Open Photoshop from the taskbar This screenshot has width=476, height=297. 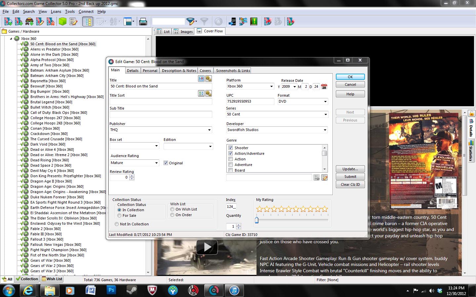111,290
